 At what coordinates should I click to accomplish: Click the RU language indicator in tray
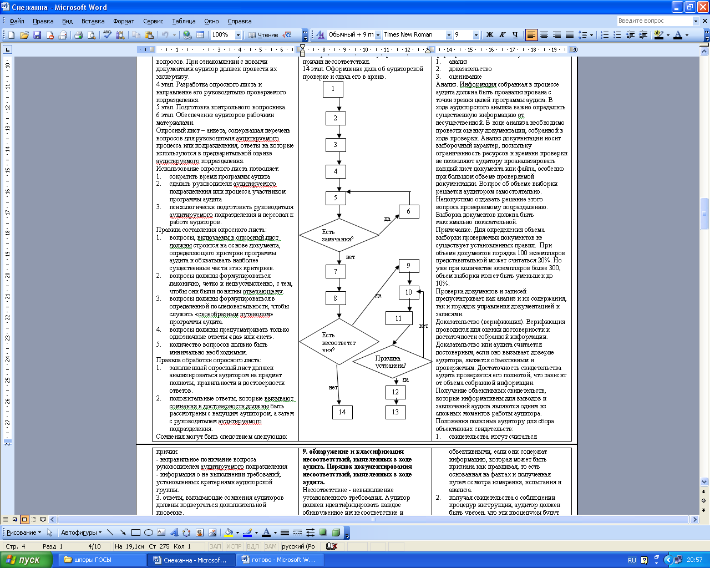632,560
